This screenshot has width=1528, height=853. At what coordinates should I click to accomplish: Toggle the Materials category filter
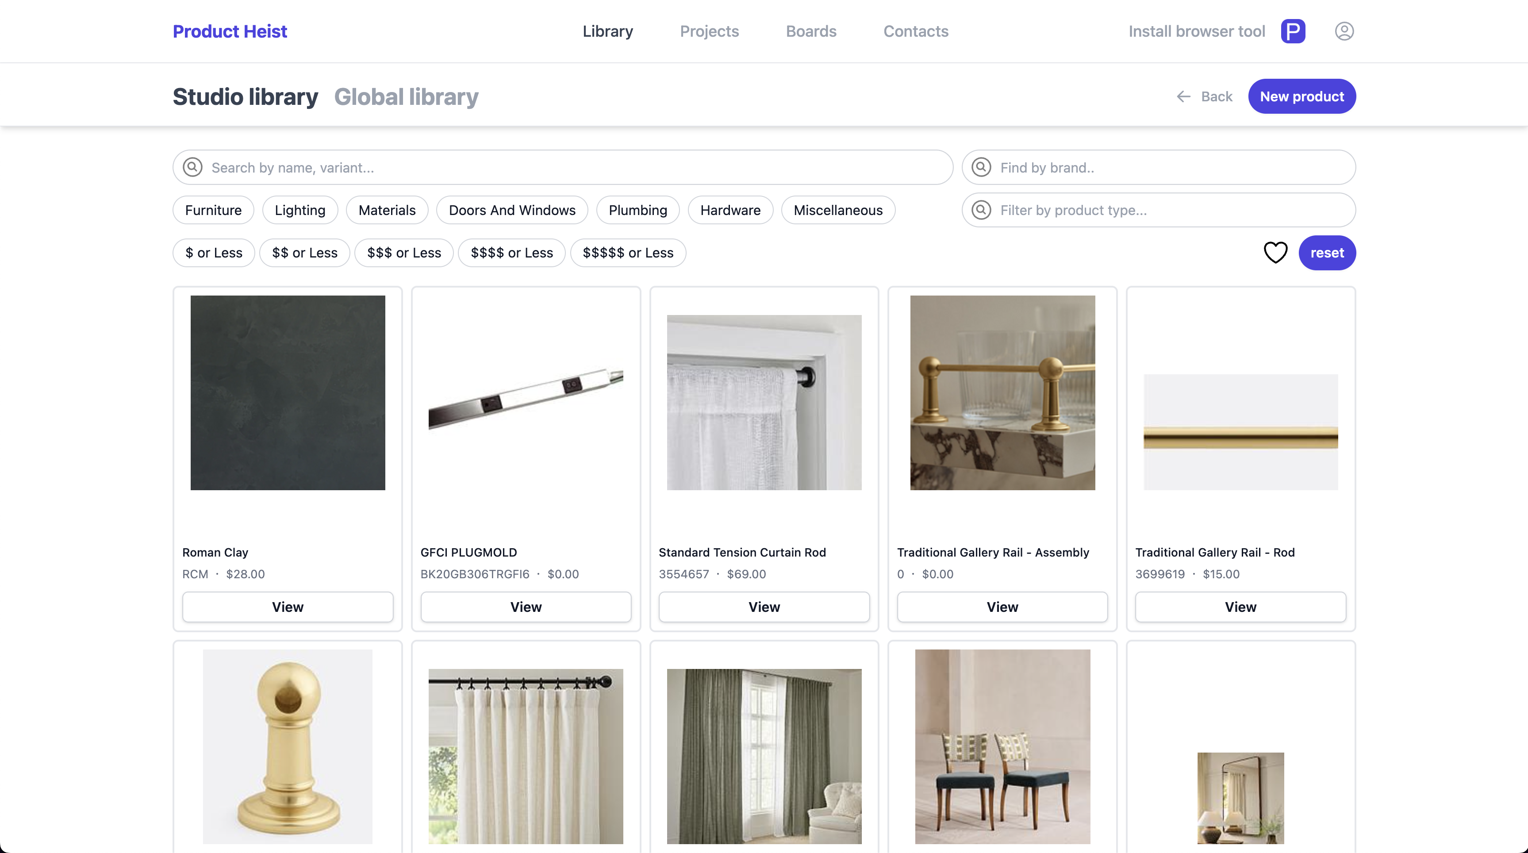(387, 210)
